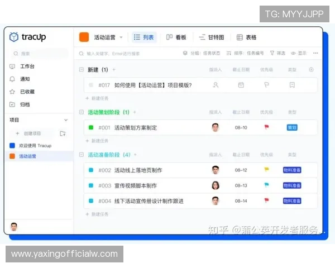Open the 归档 archive icon

point(12,104)
